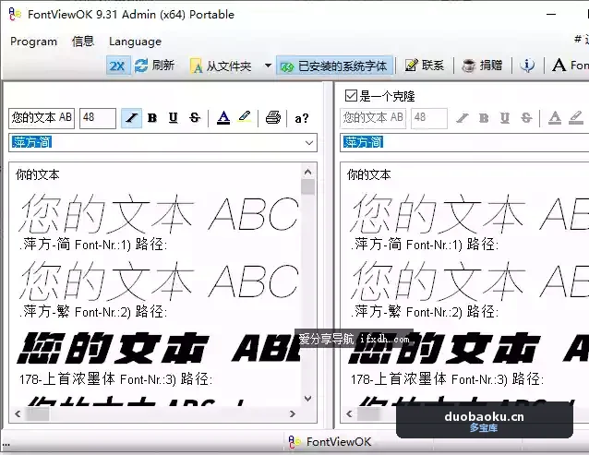Screen dimensions: 589x455
Task: Click the a? icon button
Action: pos(302,118)
